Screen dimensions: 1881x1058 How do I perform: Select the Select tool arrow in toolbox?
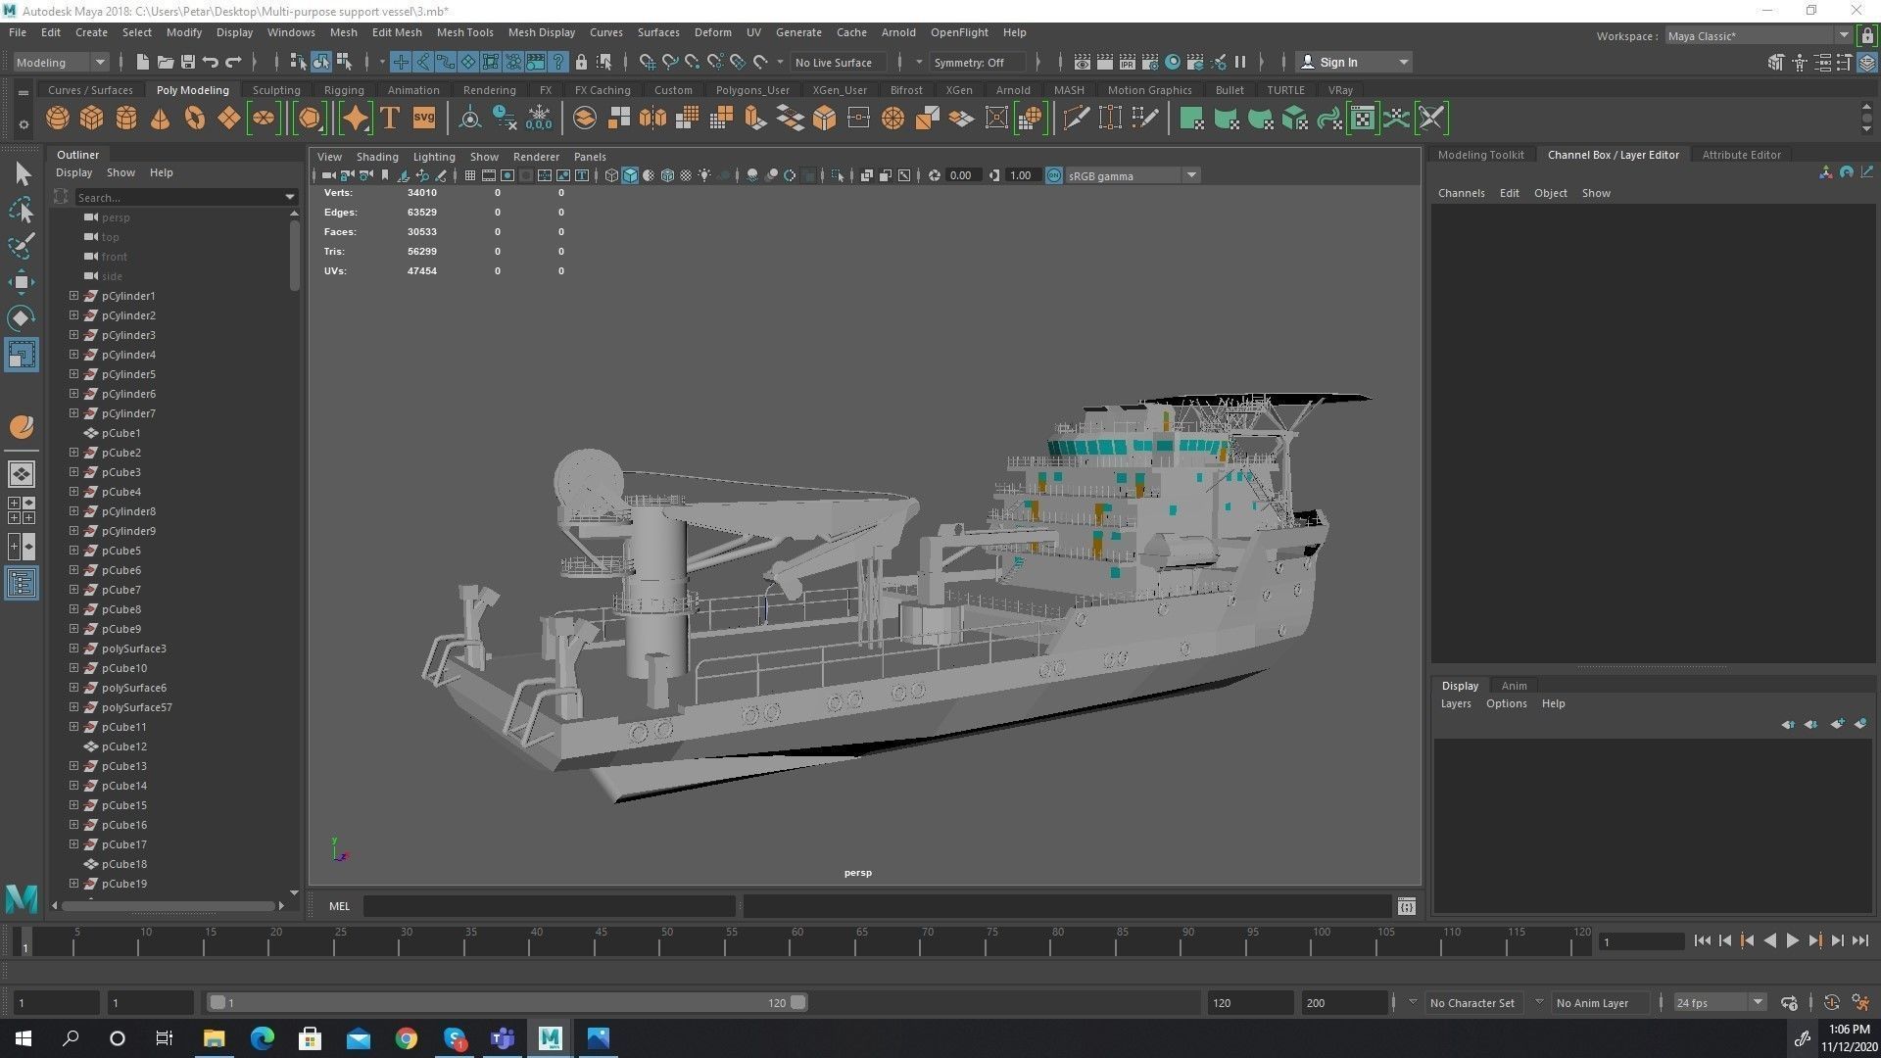(x=22, y=174)
